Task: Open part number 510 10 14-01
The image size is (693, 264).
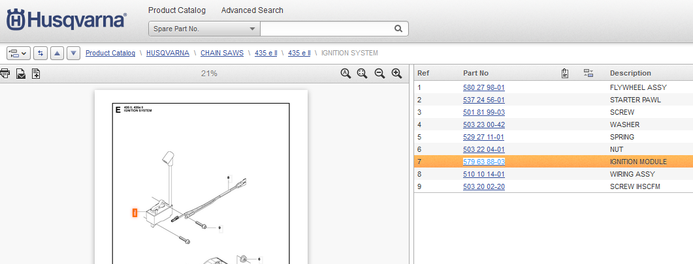Action: click(x=483, y=174)
